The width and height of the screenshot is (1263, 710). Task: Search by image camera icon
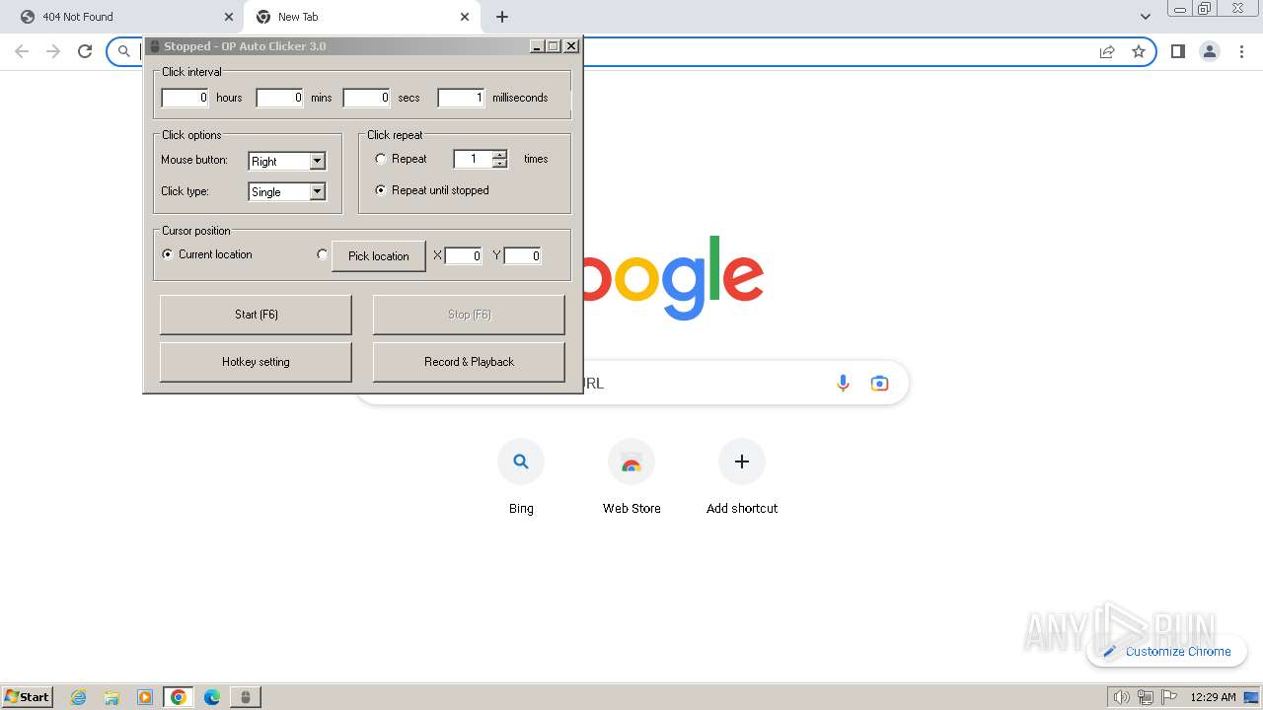(879, 383)
